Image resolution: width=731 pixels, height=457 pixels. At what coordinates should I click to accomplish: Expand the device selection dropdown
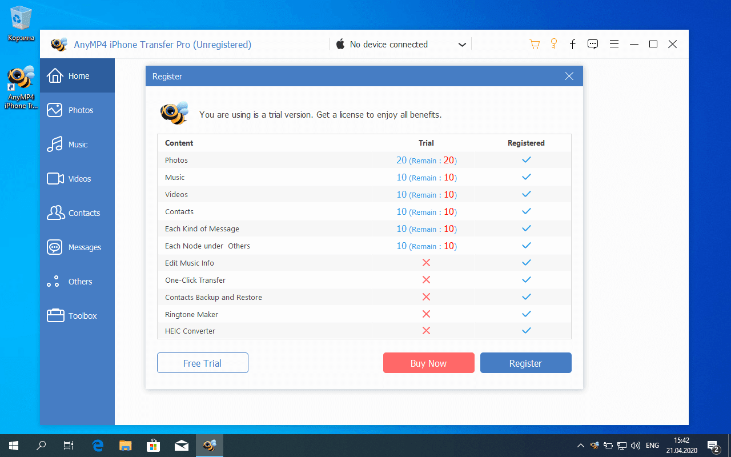462,45
